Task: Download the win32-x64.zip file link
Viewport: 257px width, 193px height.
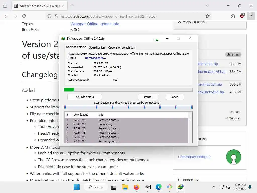Action: pos(211,92)
